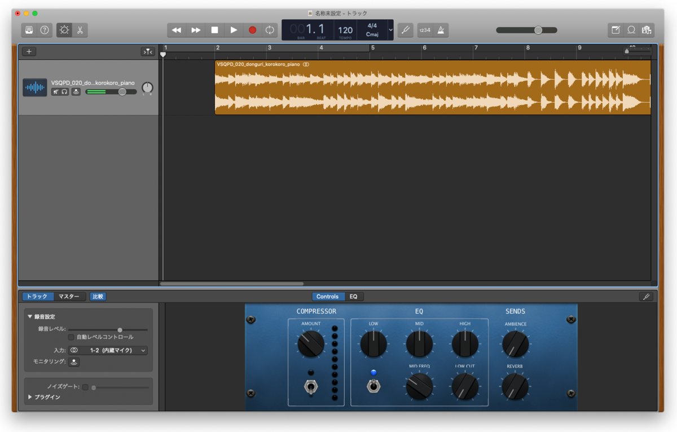Select the track name VSQPD_020_do...korokoro_piano
The width and height of the screenshot is (677, 432).
tap(93, 82)
